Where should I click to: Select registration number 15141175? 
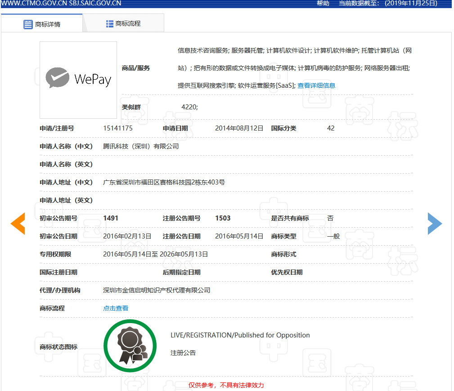pos(118,128)
